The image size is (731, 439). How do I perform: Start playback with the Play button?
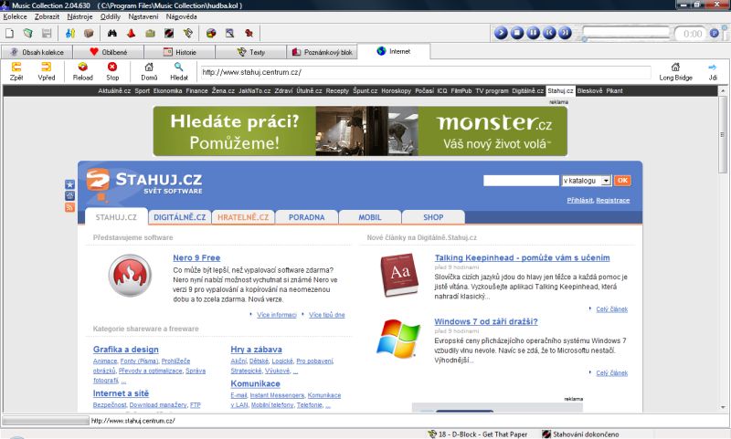click(501, 33)
